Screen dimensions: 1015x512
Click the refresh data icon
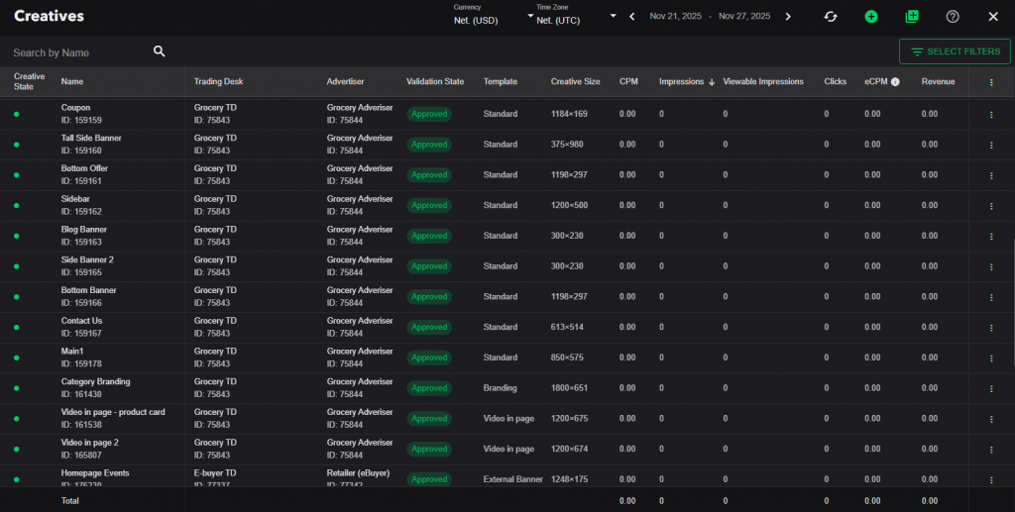tap(832, 17)
